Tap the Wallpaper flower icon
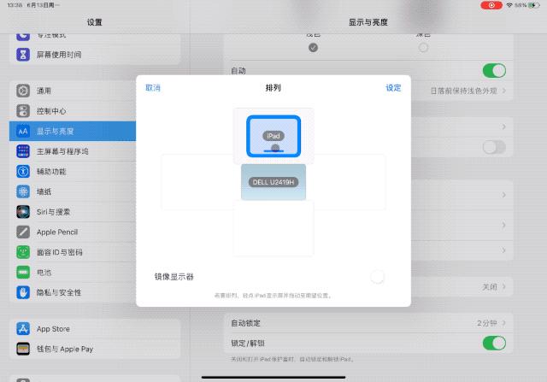 23,192
